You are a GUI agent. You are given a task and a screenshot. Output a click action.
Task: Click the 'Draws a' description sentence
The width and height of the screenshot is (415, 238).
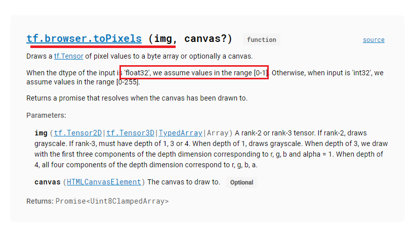(x=140, y=56)
